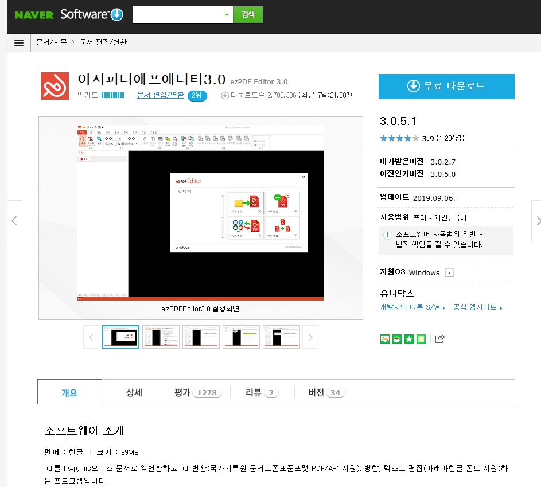Viewport: 541px width, 487px height.
Task: Click the main ezPDFEditor3.0 screenshot preview
Action: tap(200, 213)
